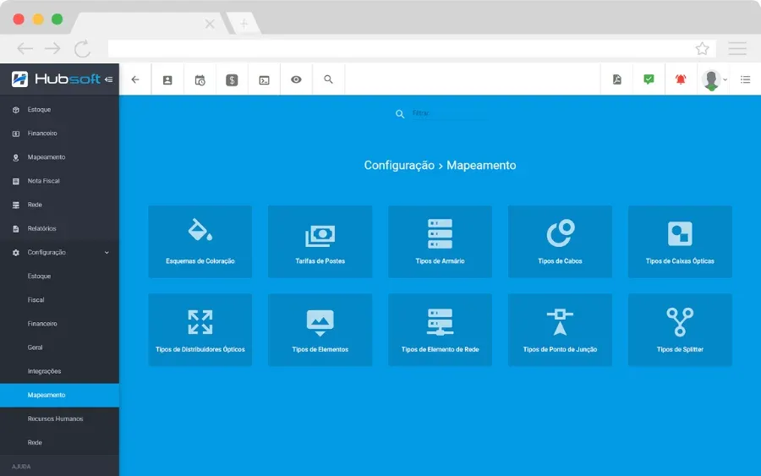Open the Tipos de Splitter tile
Image resolution: width=761 pixels, height=476 pixels.
(x=680, y=330)
